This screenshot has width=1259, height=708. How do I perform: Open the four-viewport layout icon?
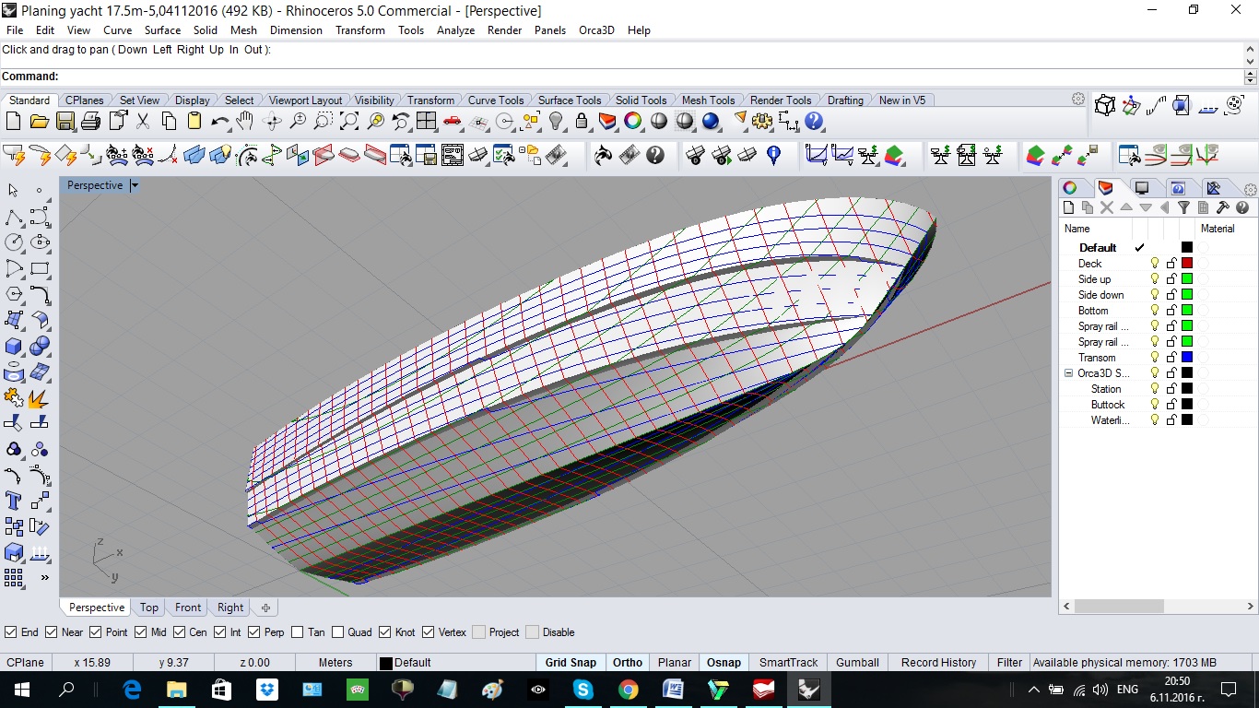pyautogui.click(x=426, y=121)
